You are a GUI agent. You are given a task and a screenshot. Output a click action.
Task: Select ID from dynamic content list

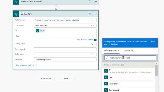129,71
